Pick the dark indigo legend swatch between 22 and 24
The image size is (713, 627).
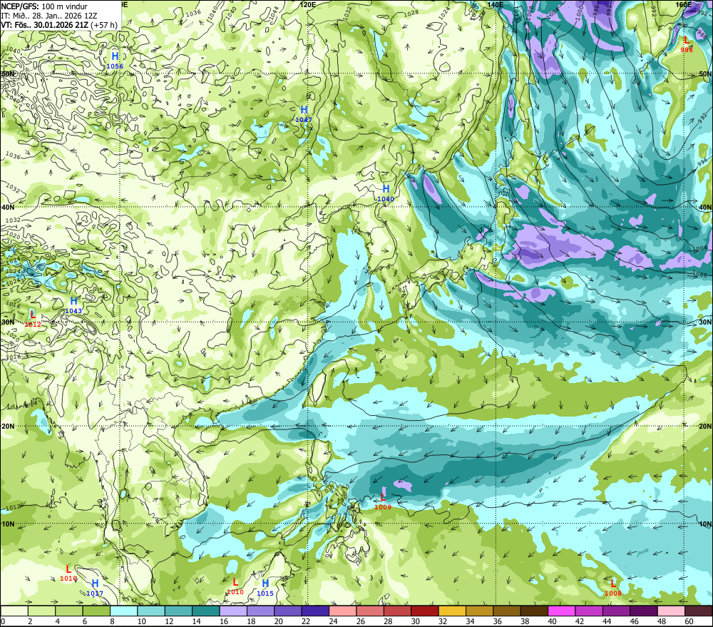pyautogui.click(x=315, y=611)
